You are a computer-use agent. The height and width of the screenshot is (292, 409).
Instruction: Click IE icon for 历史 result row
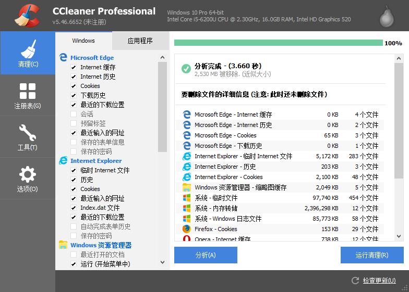(187, 167)
